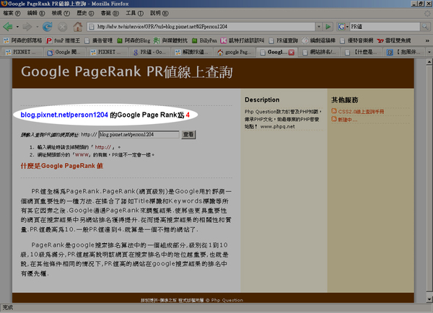
Task: Open the 優勢音樂網 bookmark
Action: pos(357,41)
